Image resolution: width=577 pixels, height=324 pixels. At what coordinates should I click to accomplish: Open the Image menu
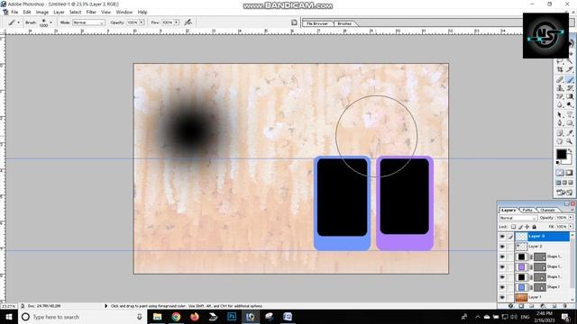pyautogui.click(x=42, y=12)
